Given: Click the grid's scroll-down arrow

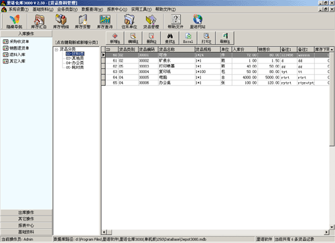Looking at the screenshot, I should point(332,227).
